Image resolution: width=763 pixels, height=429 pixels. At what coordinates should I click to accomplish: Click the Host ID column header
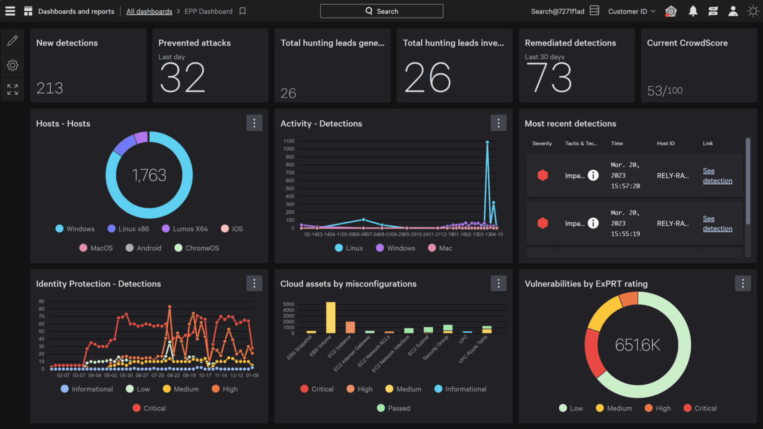pos(665,143)
